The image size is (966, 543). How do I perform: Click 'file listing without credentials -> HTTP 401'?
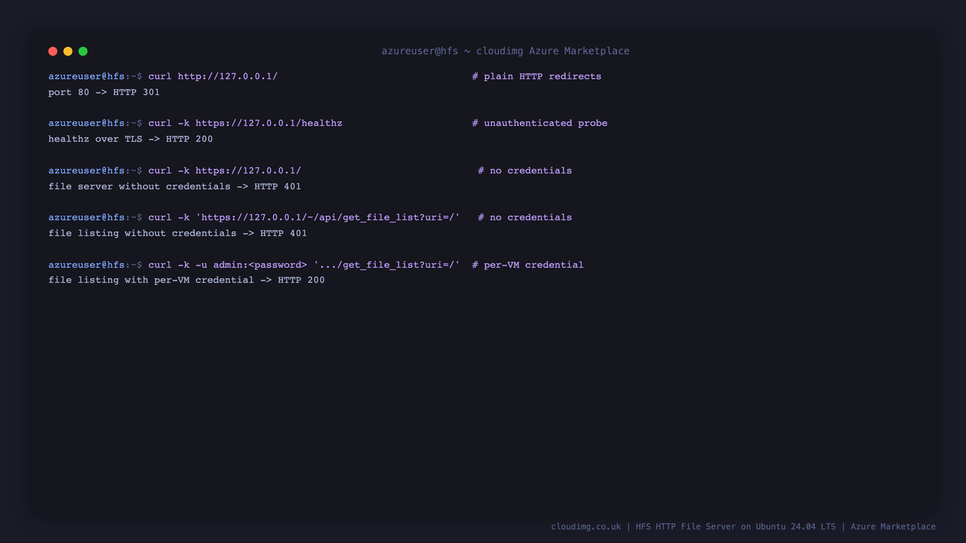(x=177, y=233)
